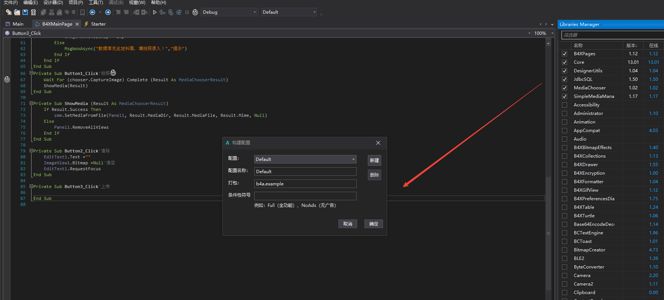
Task: Uncheck the JdbcSQL library checkbox
Action: (x=565, y=79)
